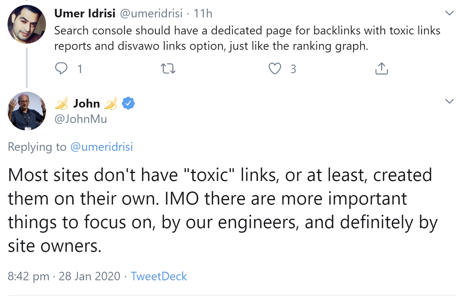Retweet Umer Idrisi's tweet

point(168,69)
